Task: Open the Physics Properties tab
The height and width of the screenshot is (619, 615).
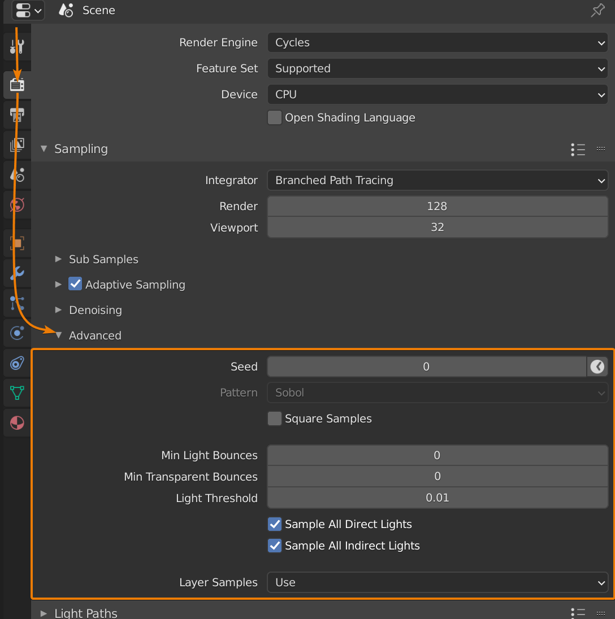Action: (x=16, y=333)
